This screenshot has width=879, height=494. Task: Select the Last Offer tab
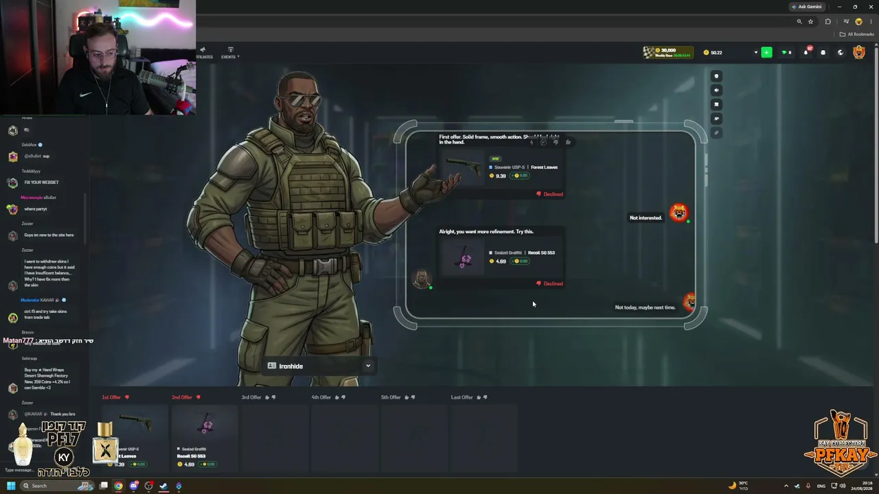[461, 397]
